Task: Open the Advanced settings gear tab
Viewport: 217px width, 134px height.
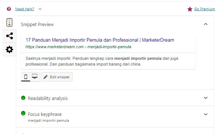Action: (9, 50)
